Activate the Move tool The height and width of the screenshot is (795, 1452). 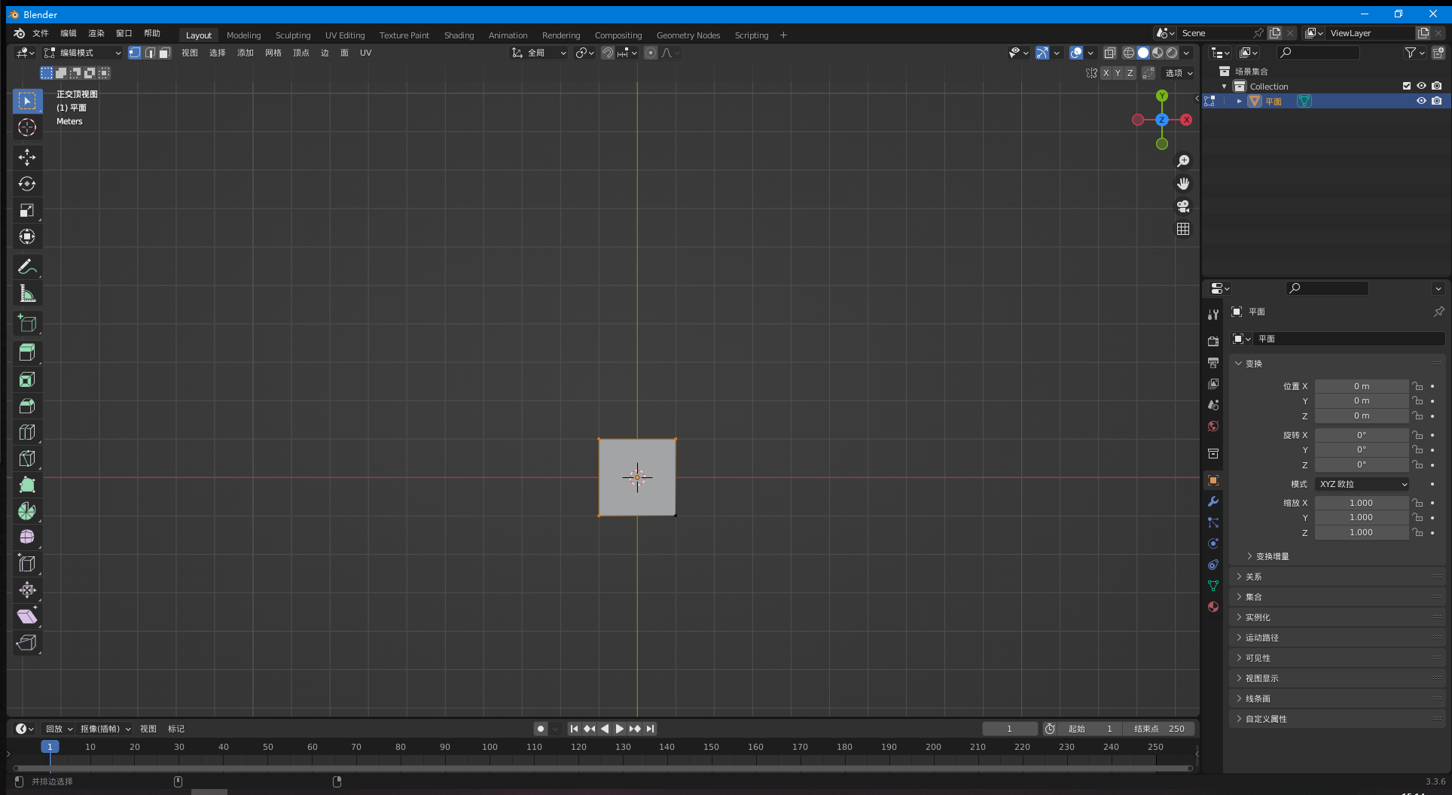(x=27, y=157)
